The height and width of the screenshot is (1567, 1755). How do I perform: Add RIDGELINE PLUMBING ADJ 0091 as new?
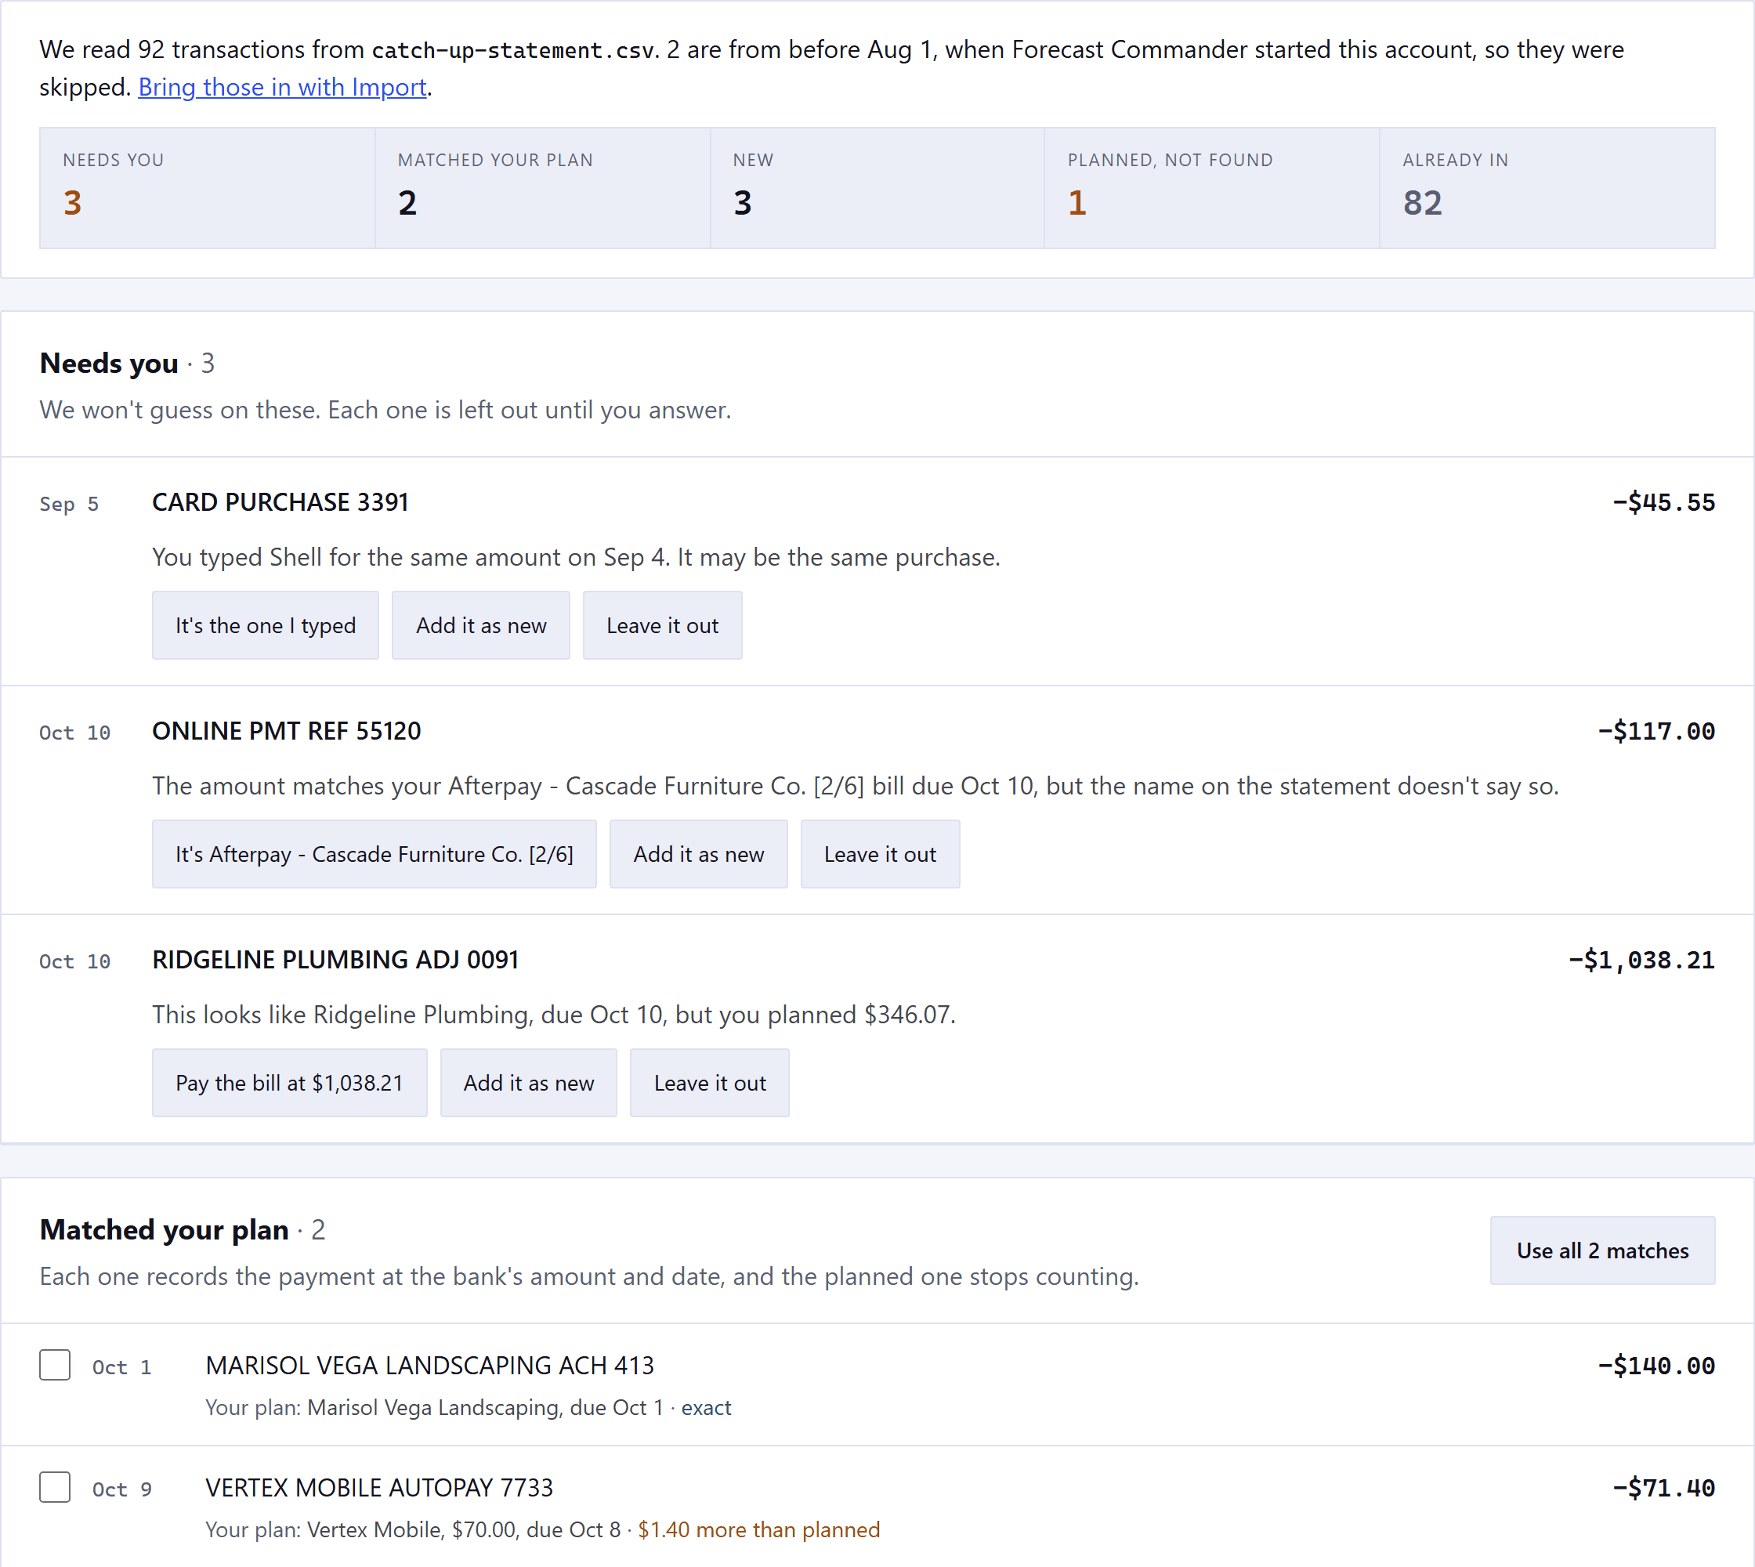(529, 1083)
